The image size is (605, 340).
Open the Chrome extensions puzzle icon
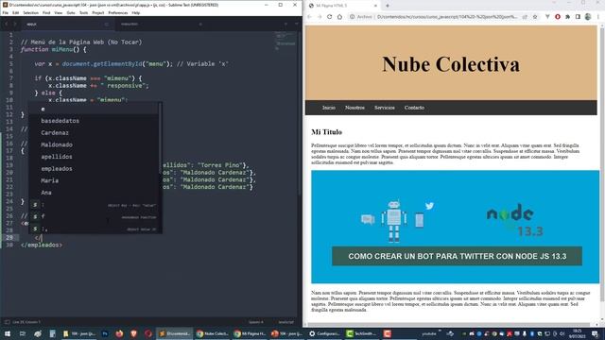tap(567, 17)
